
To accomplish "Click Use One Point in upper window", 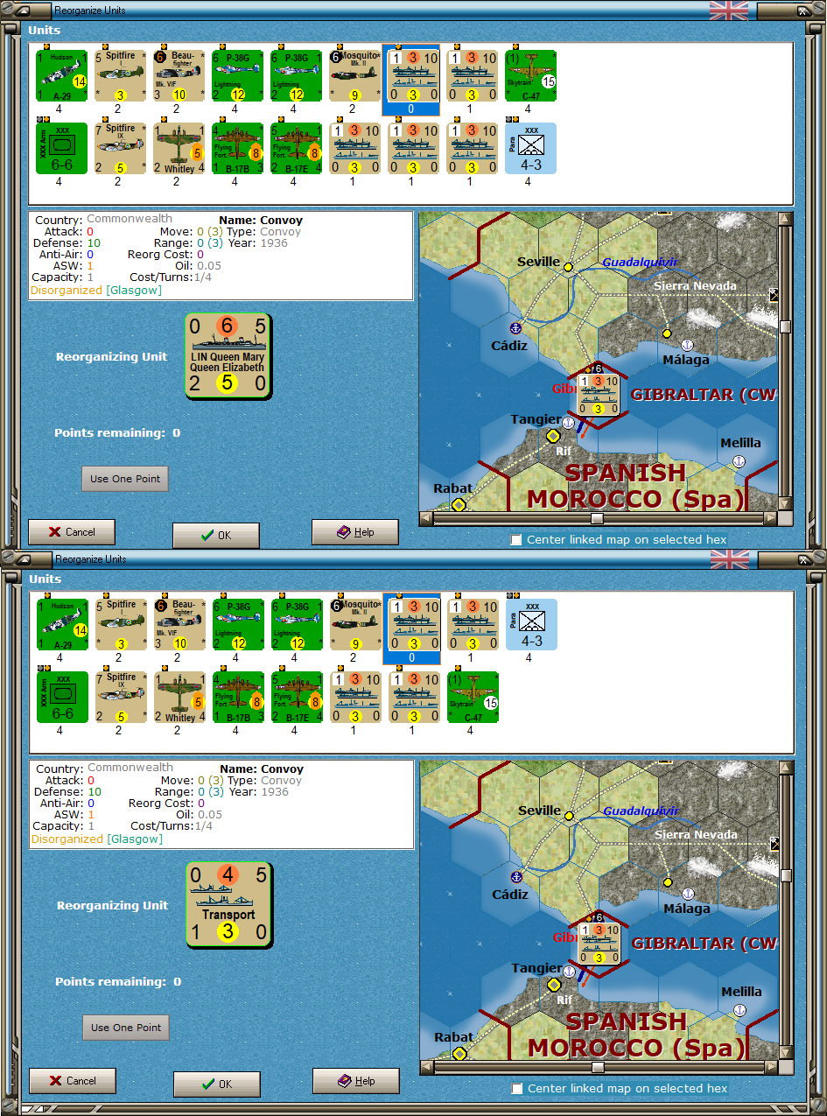I will pyautogui.click(x=125, y=479).
